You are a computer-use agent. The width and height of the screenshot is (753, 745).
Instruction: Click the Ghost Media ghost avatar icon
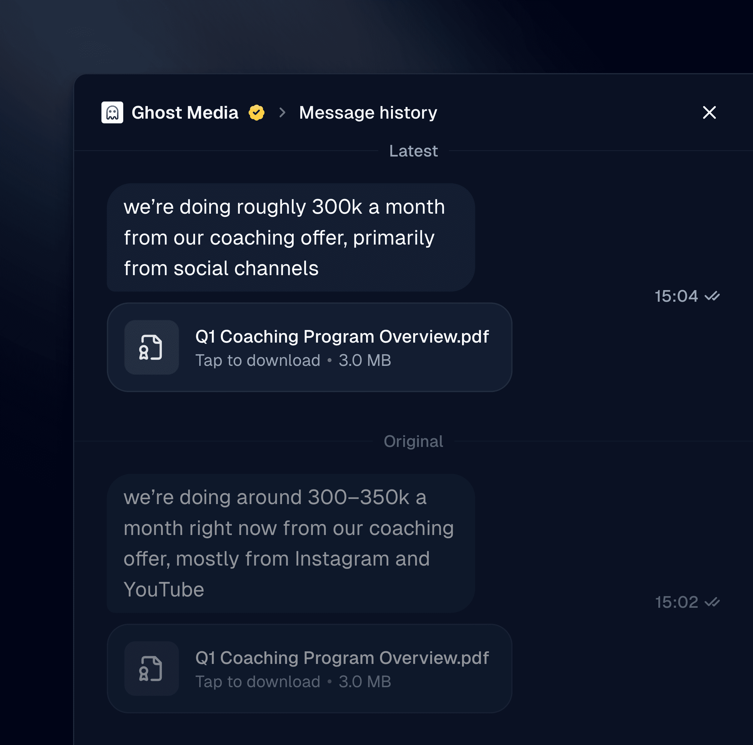112,113
